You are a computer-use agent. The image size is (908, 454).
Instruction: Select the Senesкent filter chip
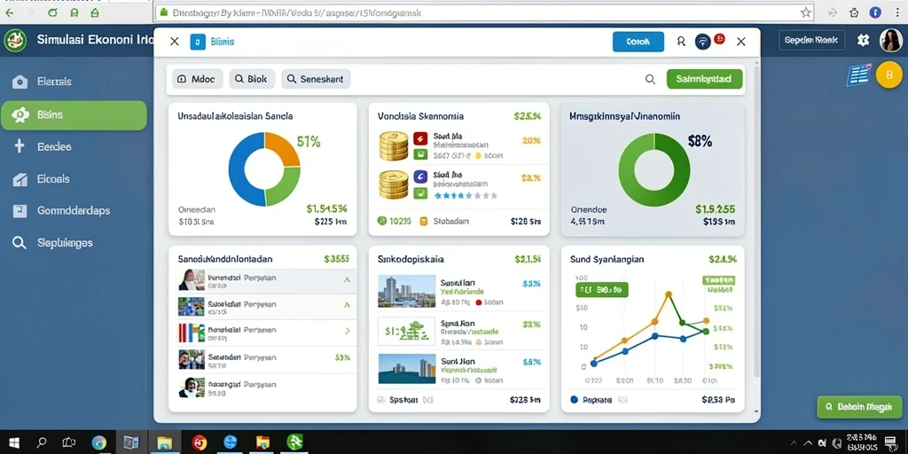[316, 79]
